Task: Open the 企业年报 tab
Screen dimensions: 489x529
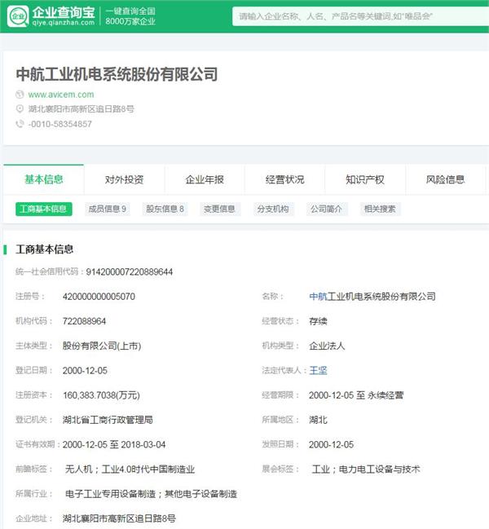Action: tap(205, 179)
